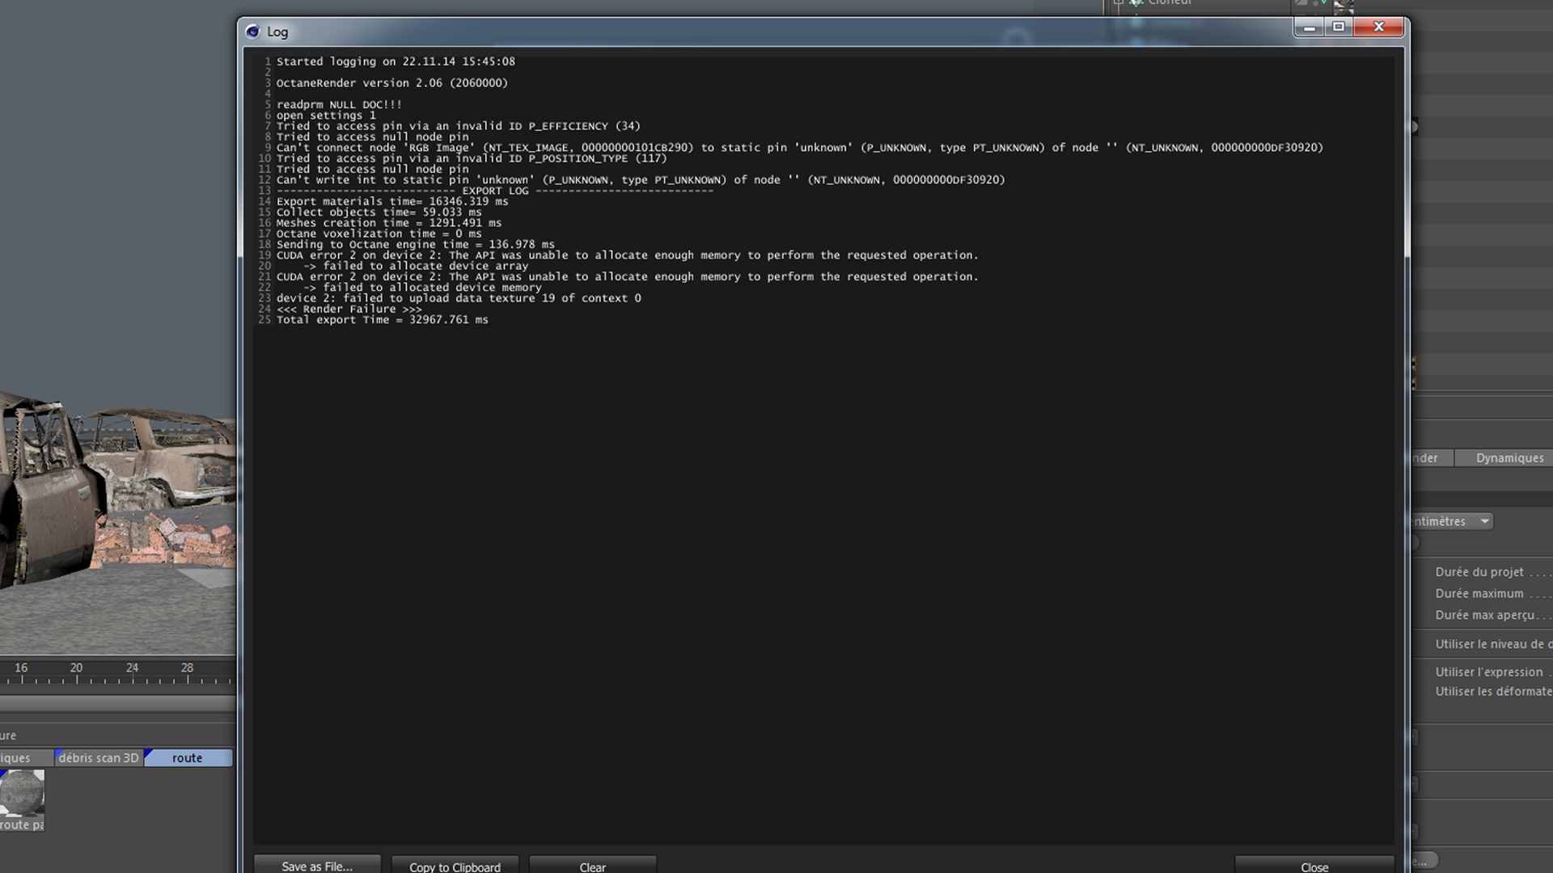Click 'OctaneRender version 2.06' log line
This screenshot has height=873, width=1553.
click(x=392, y=82)
